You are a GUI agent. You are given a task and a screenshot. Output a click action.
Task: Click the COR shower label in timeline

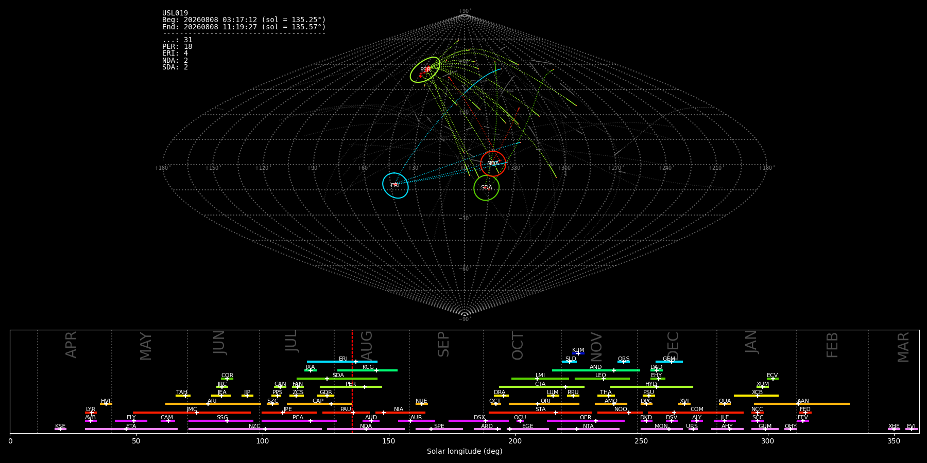point(227,376)
